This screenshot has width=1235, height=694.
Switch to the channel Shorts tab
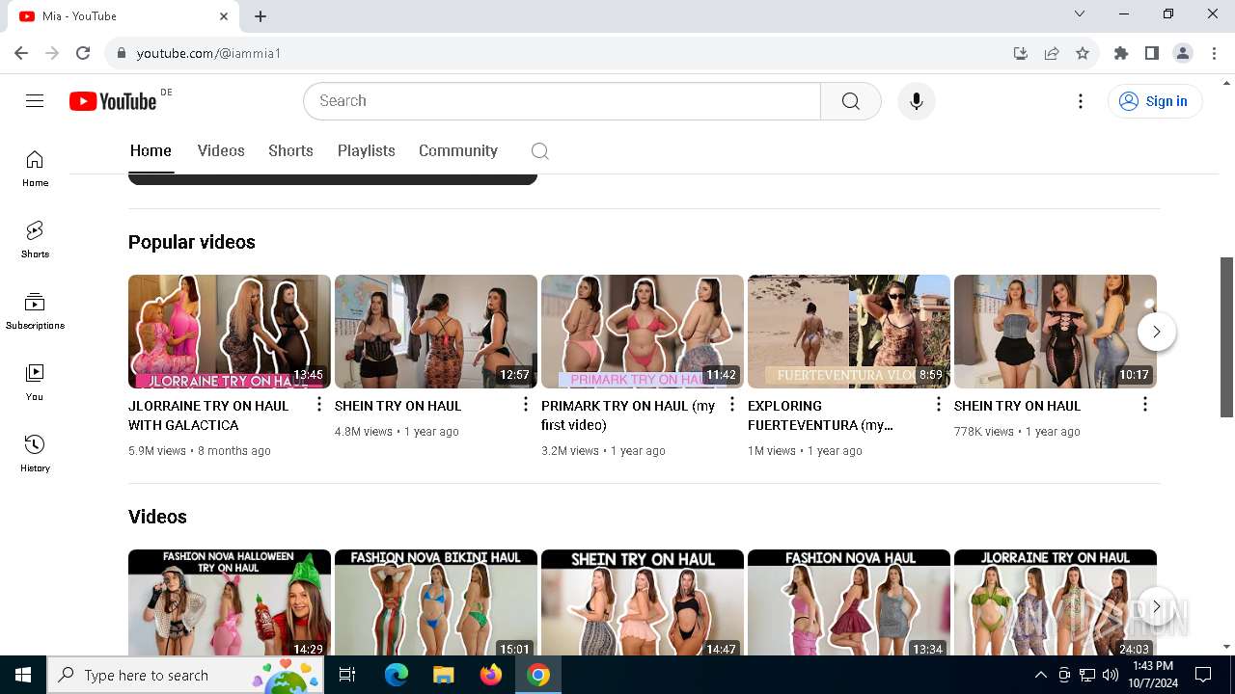(x=290, y=150)
